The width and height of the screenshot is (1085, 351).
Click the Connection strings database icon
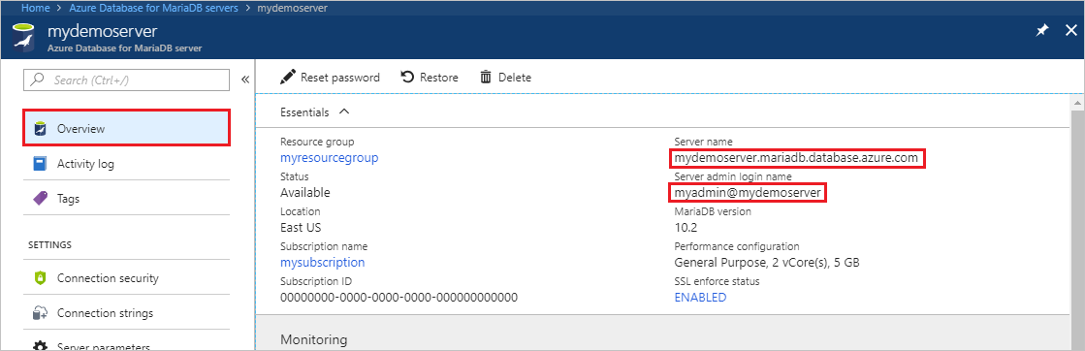[40, 313]
